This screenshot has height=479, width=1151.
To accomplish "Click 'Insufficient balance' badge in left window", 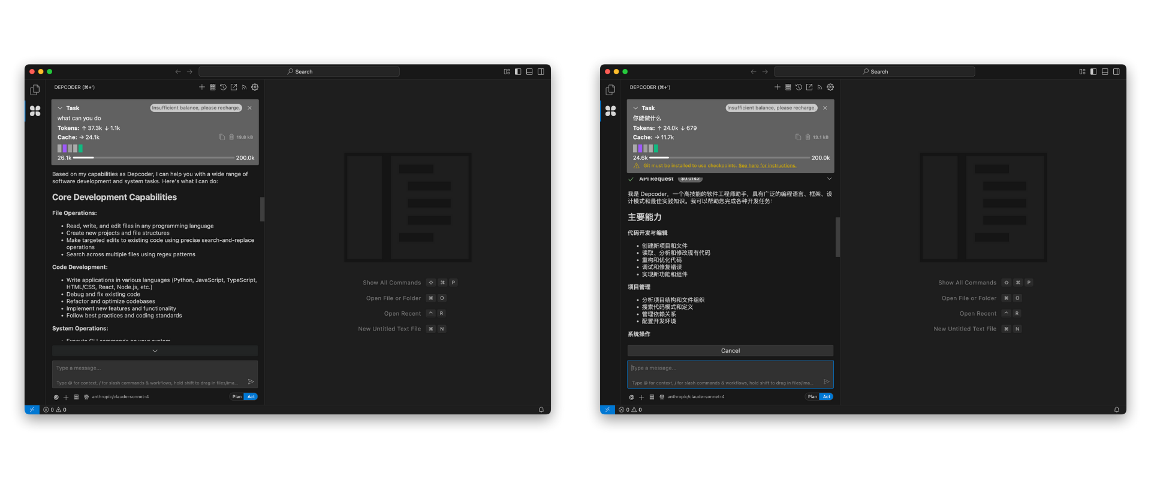I will point(195,108).
